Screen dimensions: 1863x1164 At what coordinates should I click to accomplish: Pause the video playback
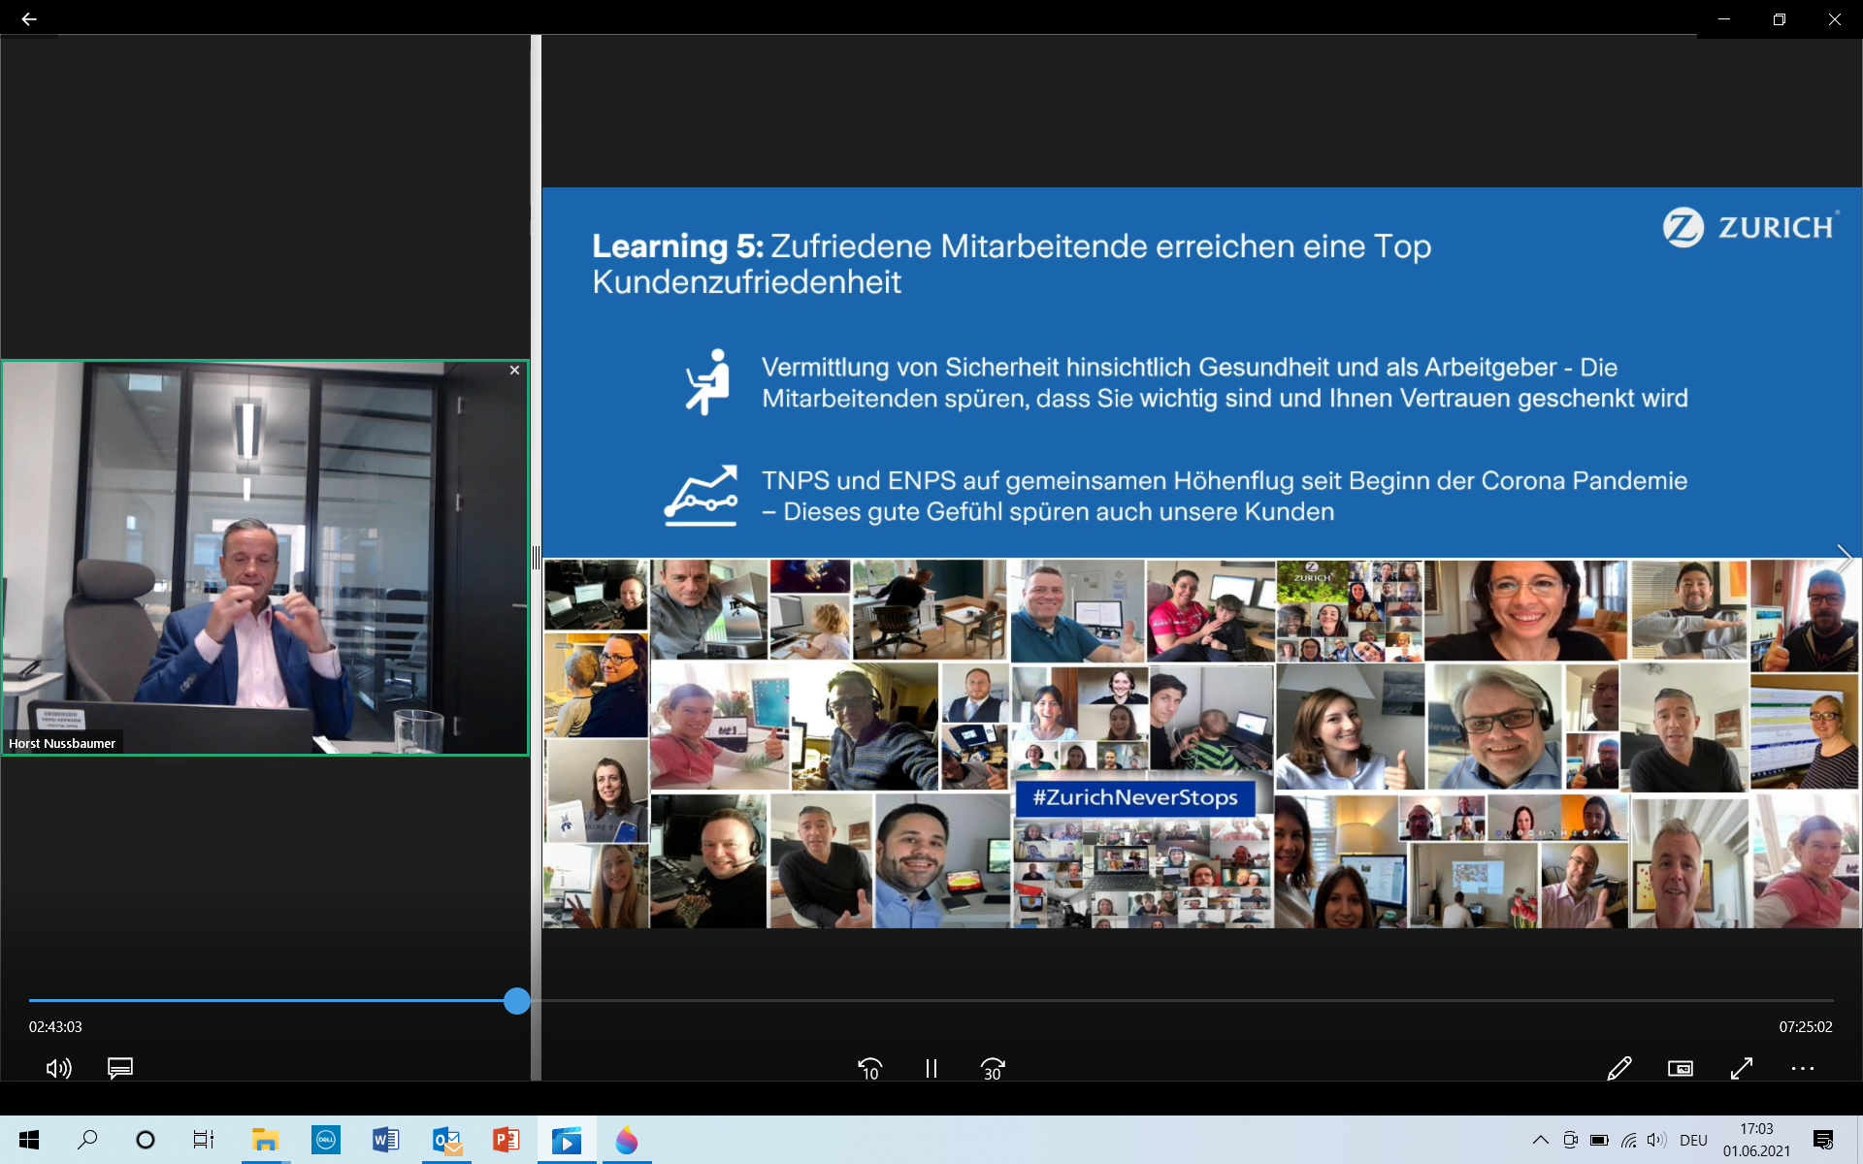pyautogui.click(x=931, y=1068)
